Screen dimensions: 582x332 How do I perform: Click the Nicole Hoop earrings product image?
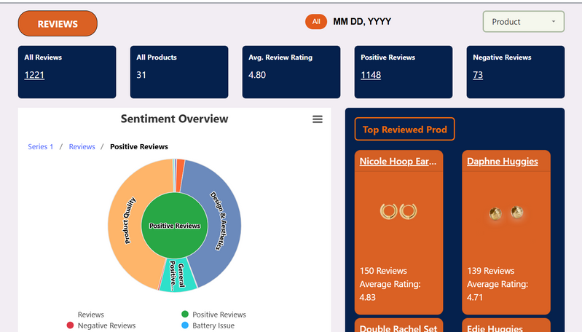pyautogui.click(x=398, y=211)
